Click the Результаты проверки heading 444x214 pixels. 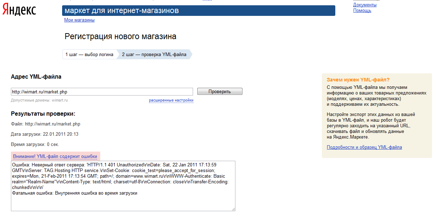pyautogui.click(x=43, y=114)
